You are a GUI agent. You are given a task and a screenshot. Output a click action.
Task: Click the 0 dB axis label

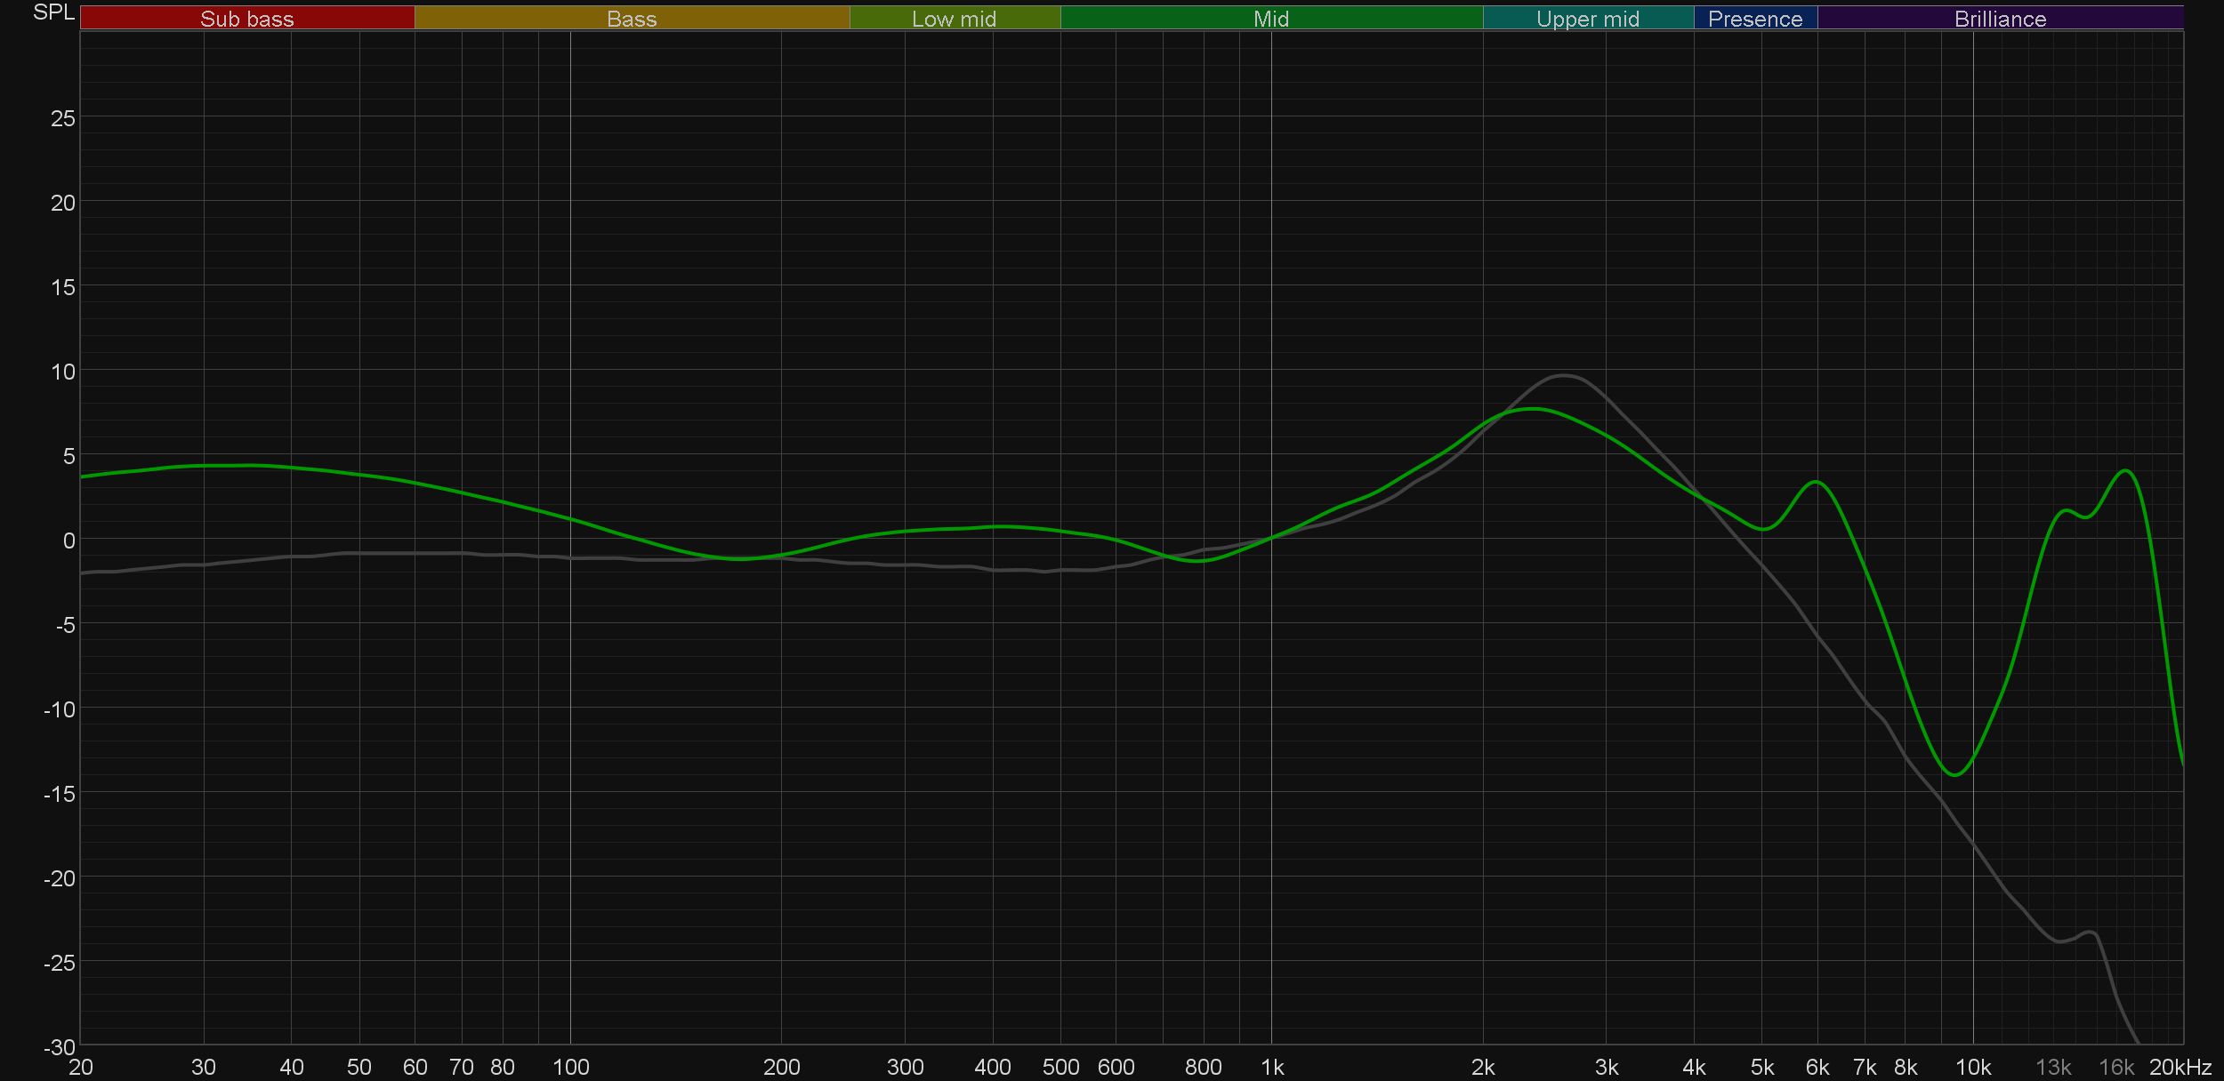pyautogui.click(x=68, y=540)
